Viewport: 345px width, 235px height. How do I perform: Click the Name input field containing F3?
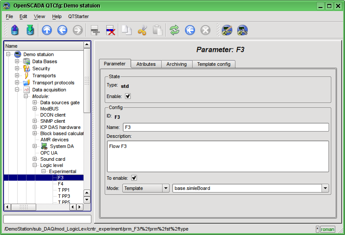[x=225, y=127]
